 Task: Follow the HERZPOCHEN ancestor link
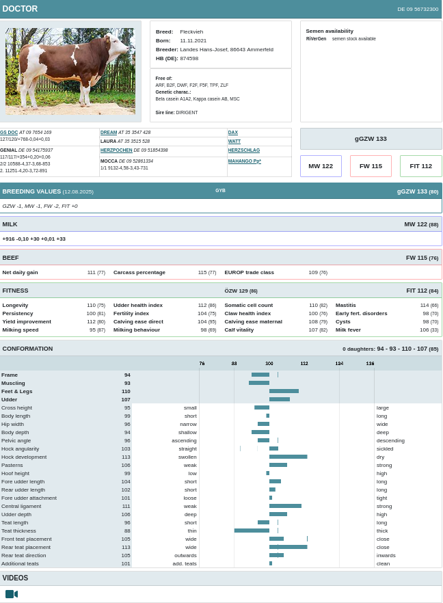[x=116, y=150]
